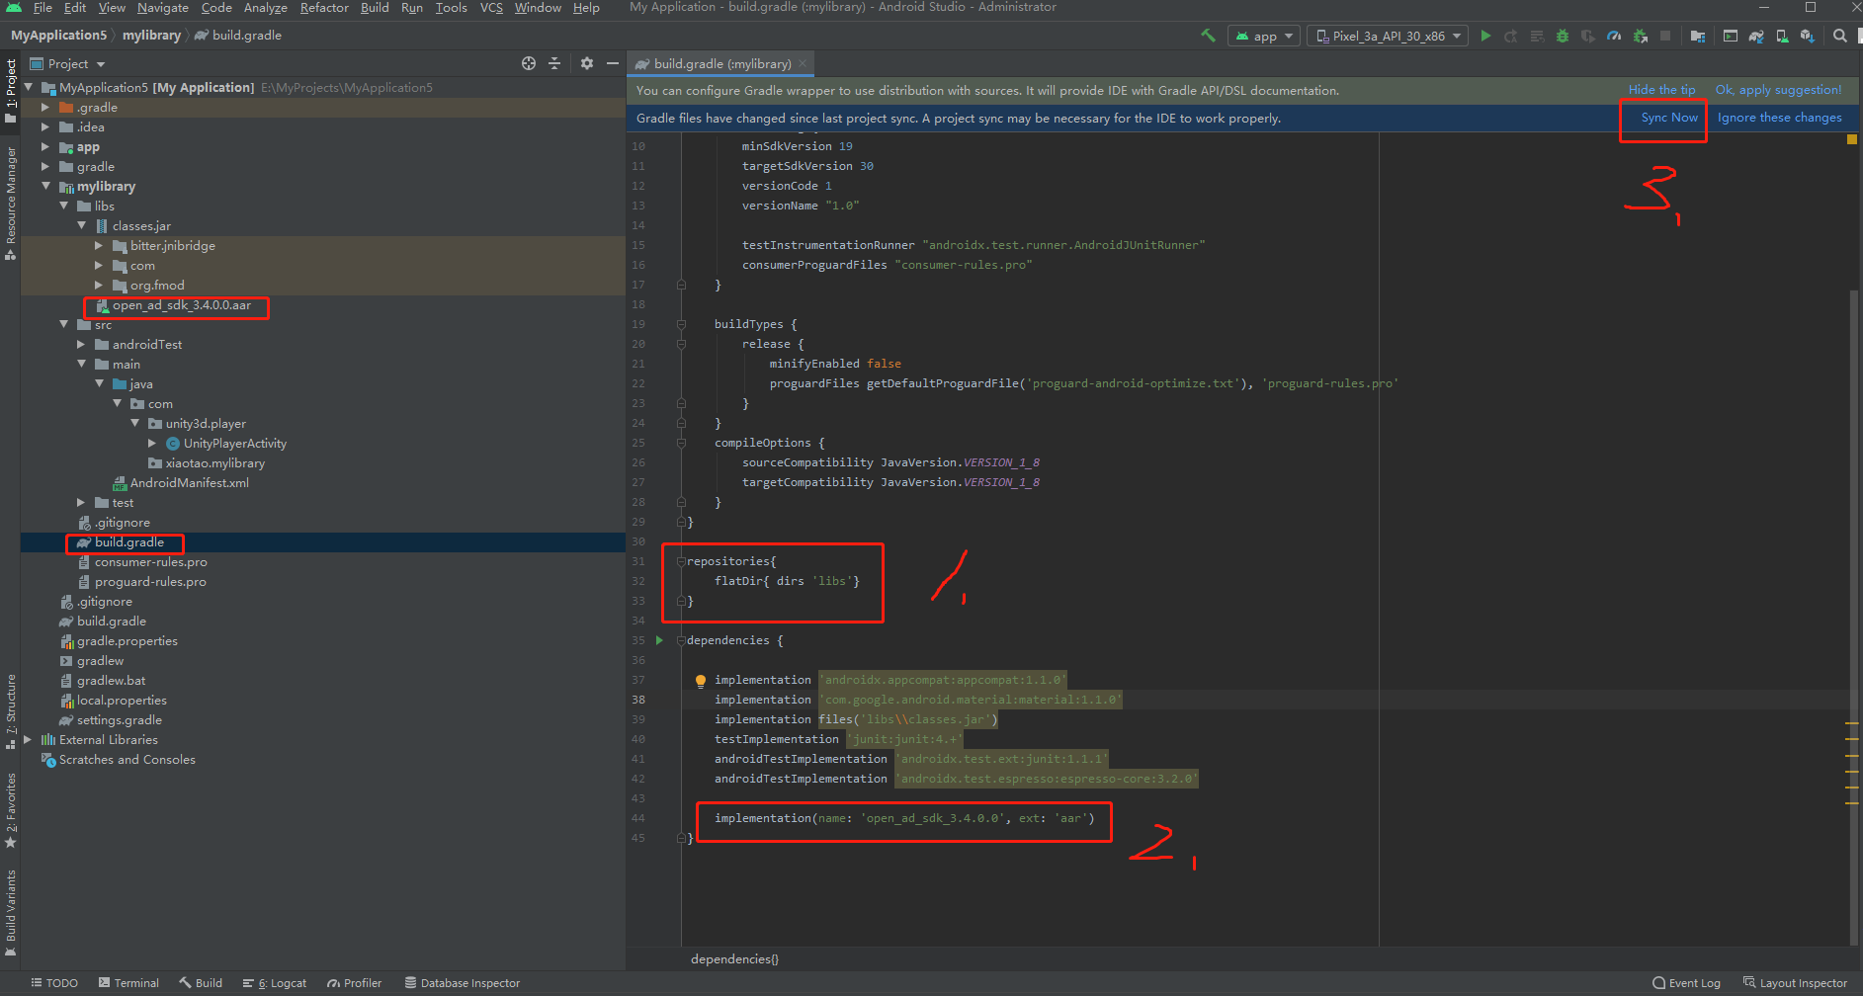1863x996 pixels.
Task: Open Project panel gear options
Action: [587, 63]
